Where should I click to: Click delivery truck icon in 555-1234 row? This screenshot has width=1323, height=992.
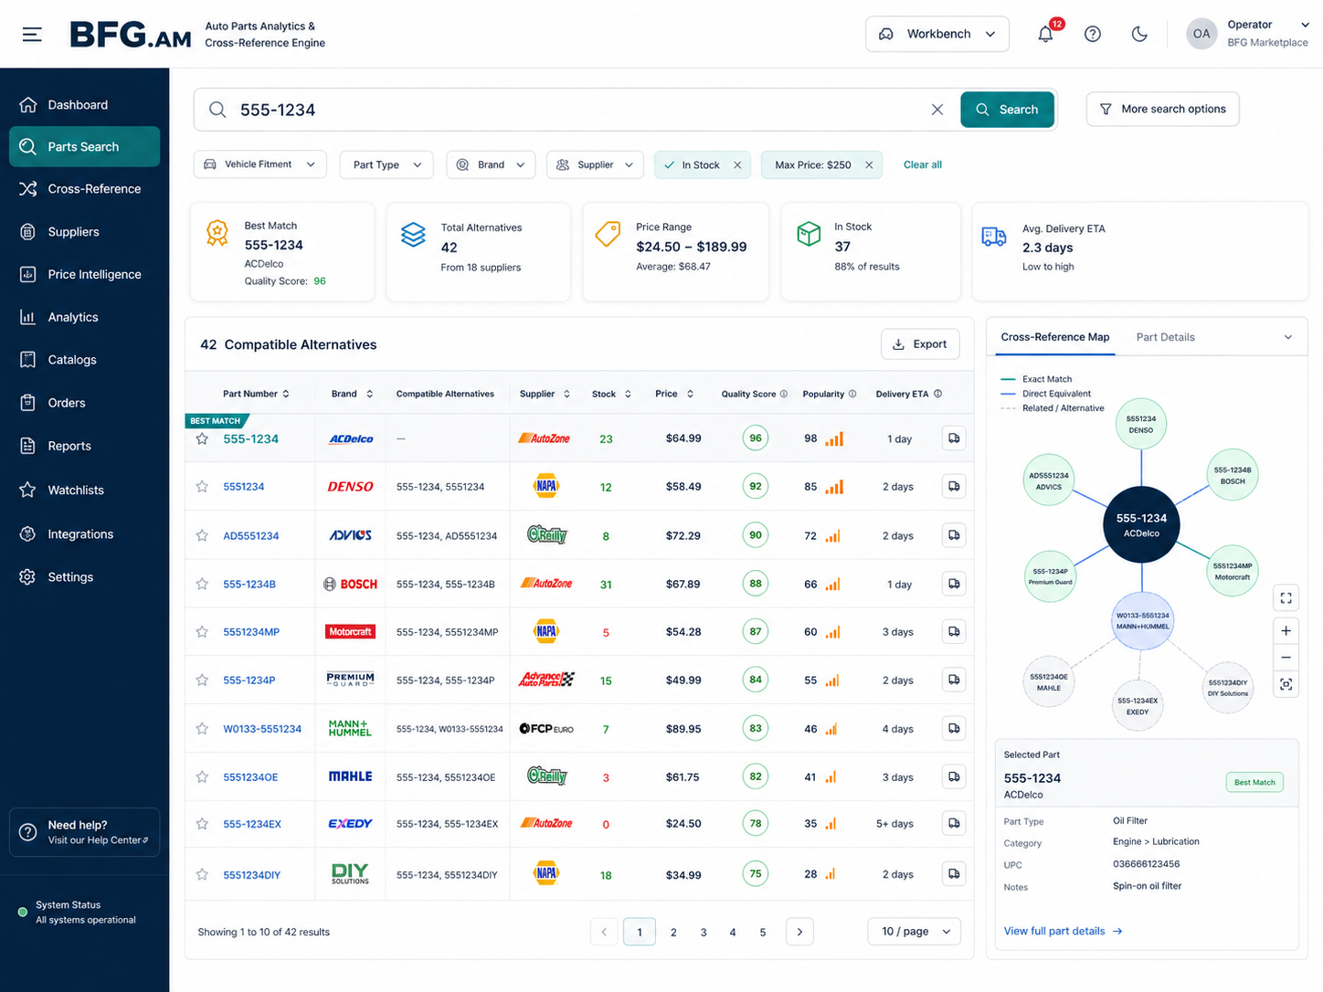click(954, 438)
